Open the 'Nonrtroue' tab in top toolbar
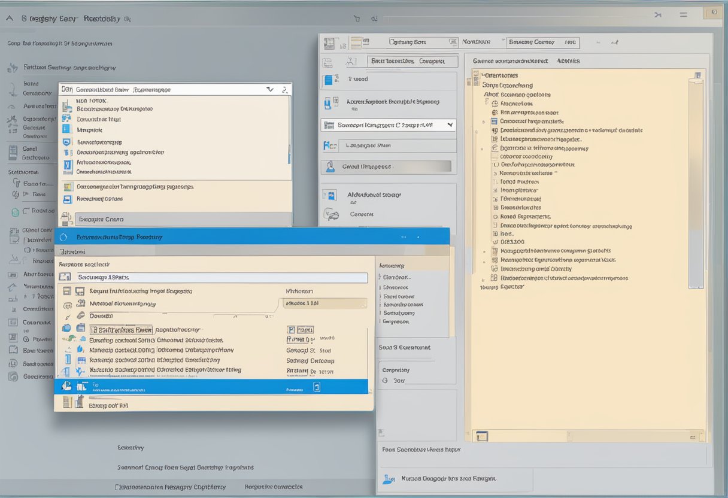The height and width of the screenshot is (498, 728). 477,42
